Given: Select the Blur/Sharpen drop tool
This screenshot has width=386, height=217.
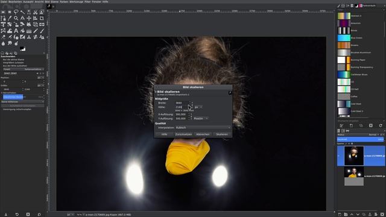Looking at the screenshot, I should [3, 43].
